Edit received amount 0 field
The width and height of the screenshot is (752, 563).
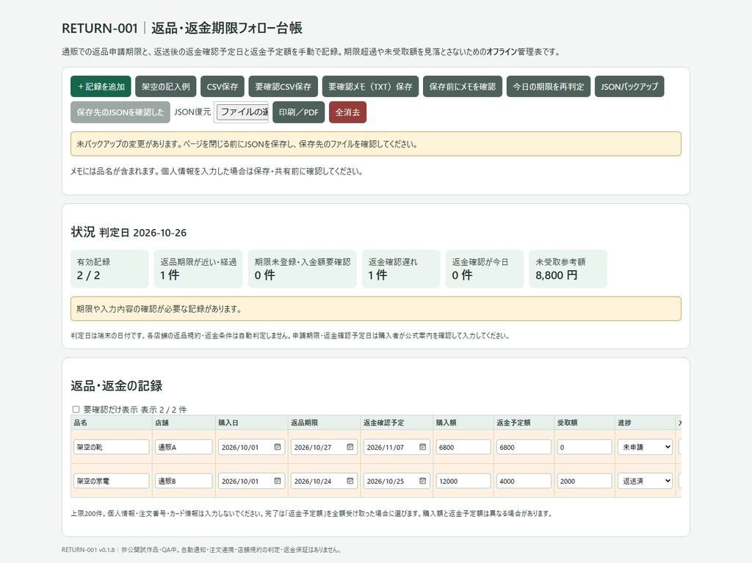point(584,447)
